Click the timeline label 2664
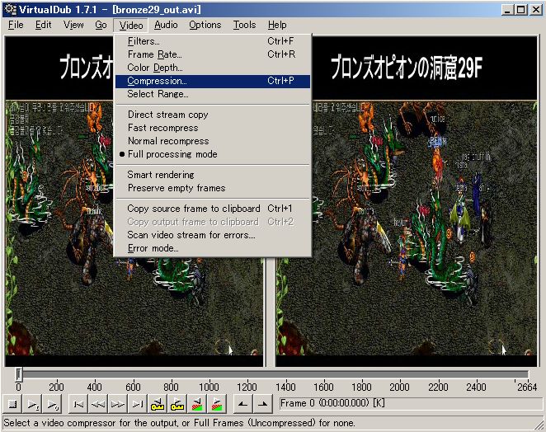Viewport: 546px width, 432px height. click(x=527, y=387)
